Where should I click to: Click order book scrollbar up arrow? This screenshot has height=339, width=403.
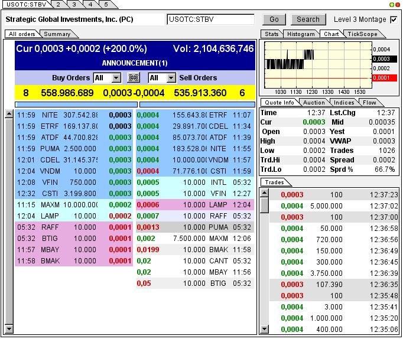9,114
